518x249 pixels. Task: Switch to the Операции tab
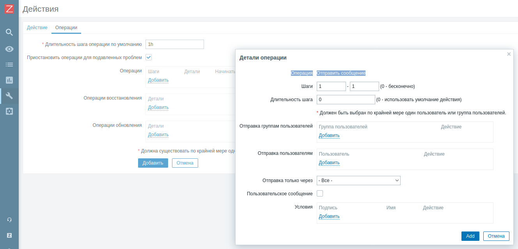[66, 27]
